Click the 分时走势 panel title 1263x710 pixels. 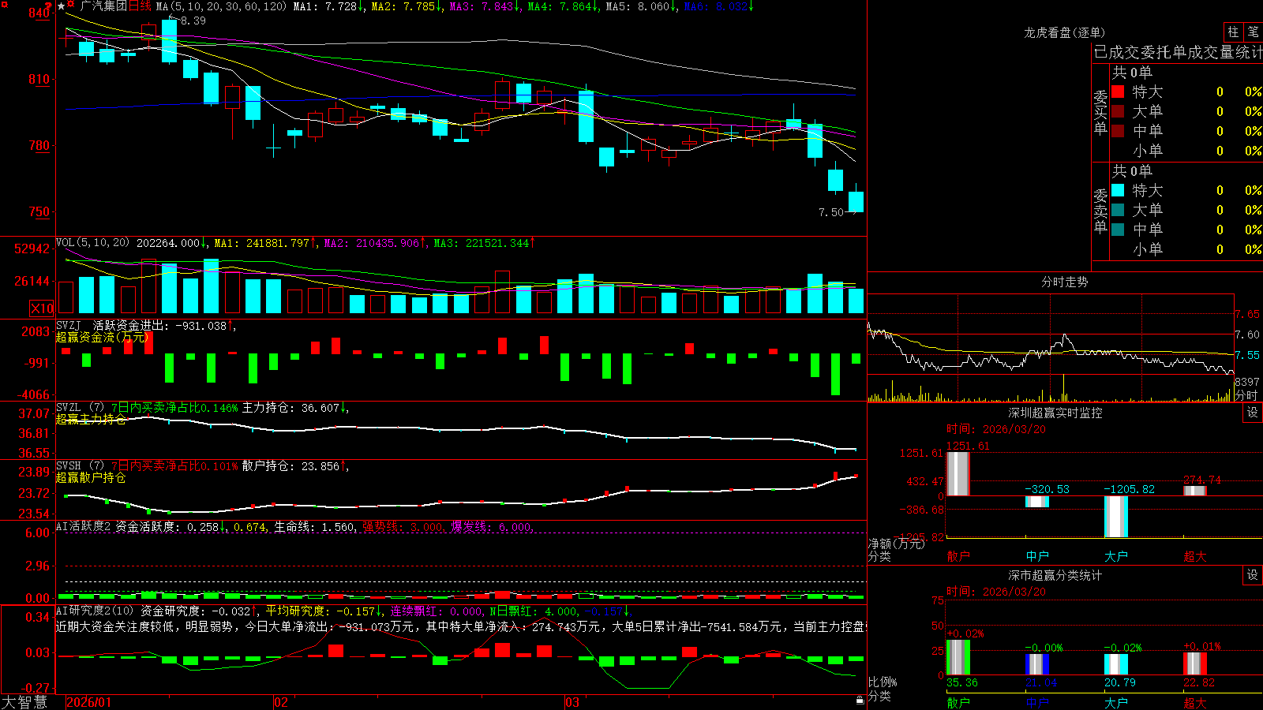(1064, 282)
